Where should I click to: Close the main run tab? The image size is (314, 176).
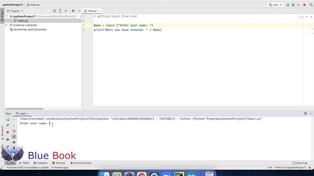28,113
